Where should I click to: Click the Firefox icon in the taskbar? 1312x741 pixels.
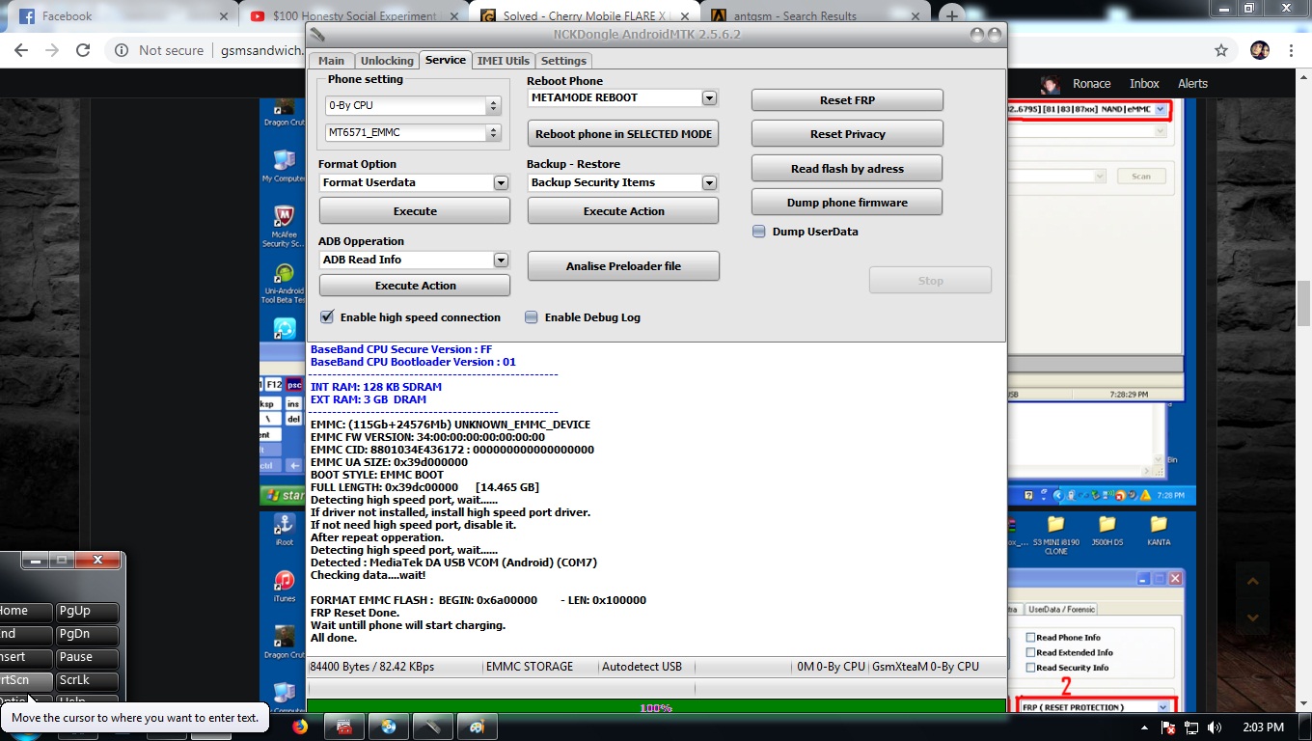click(x=300, y=727)
